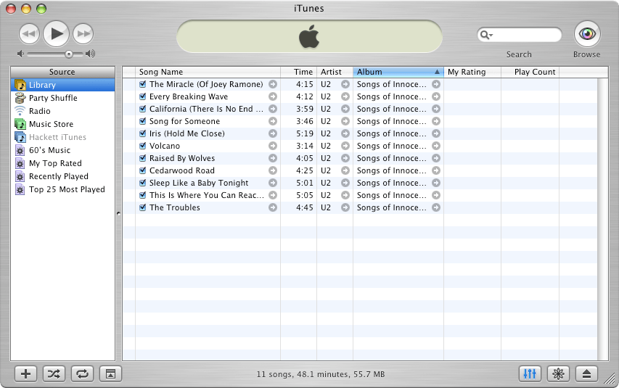This screenshot has width=619, height=388.
Task: Open the equalizer window
Action: [530, 373]
